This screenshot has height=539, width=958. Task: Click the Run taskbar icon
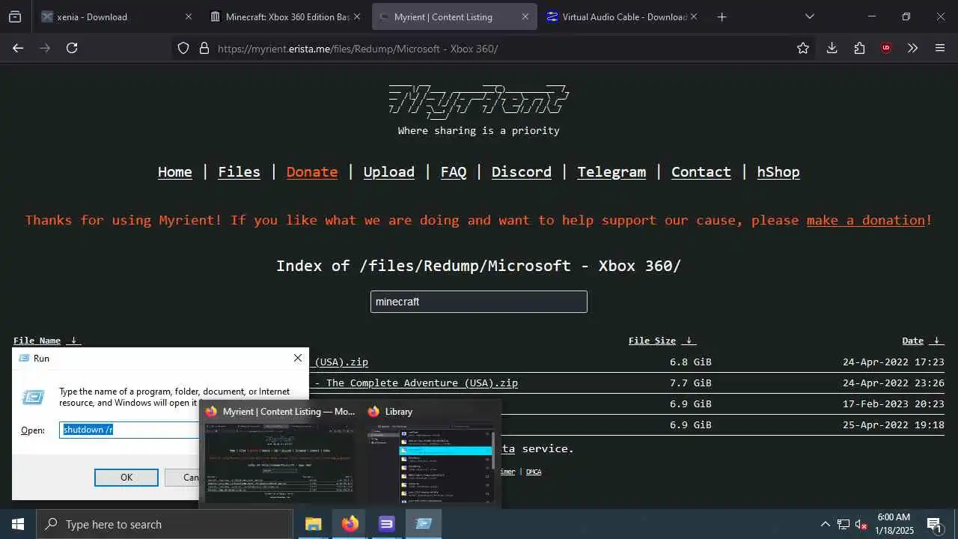(x=424, y=524)
